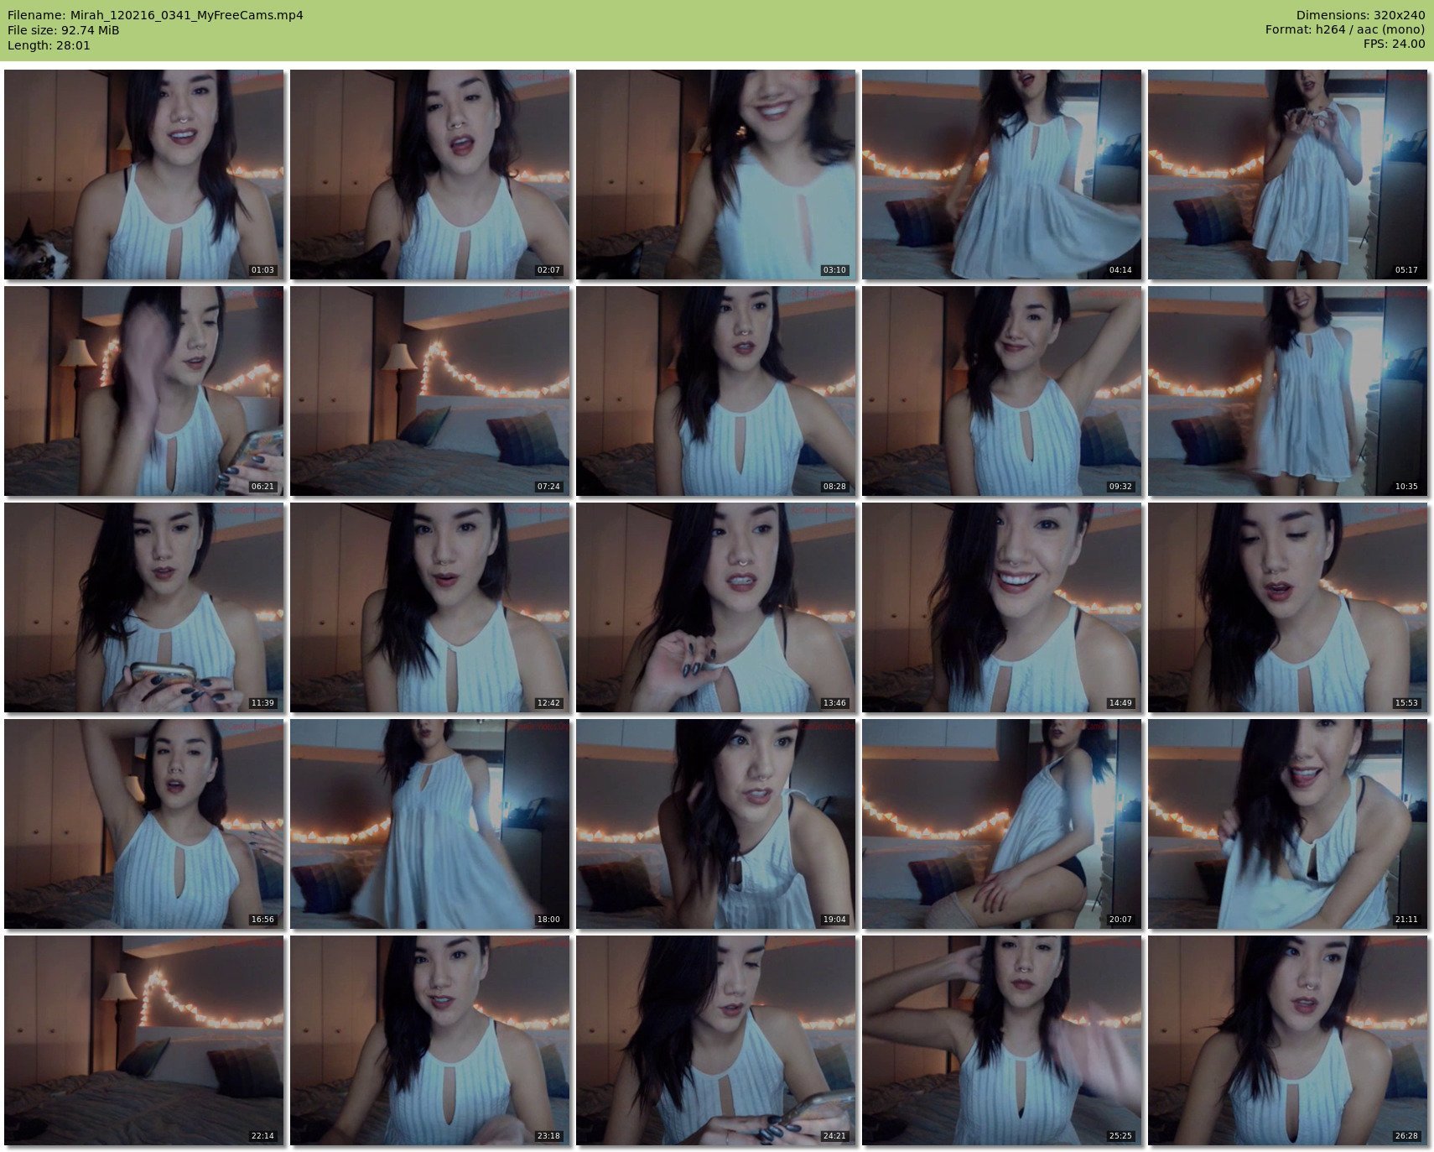Image resolution: width=1434 pixels, height=1152 pixels.
Task: Click the 16:56 timestamp badge
Action: [262, 920]
